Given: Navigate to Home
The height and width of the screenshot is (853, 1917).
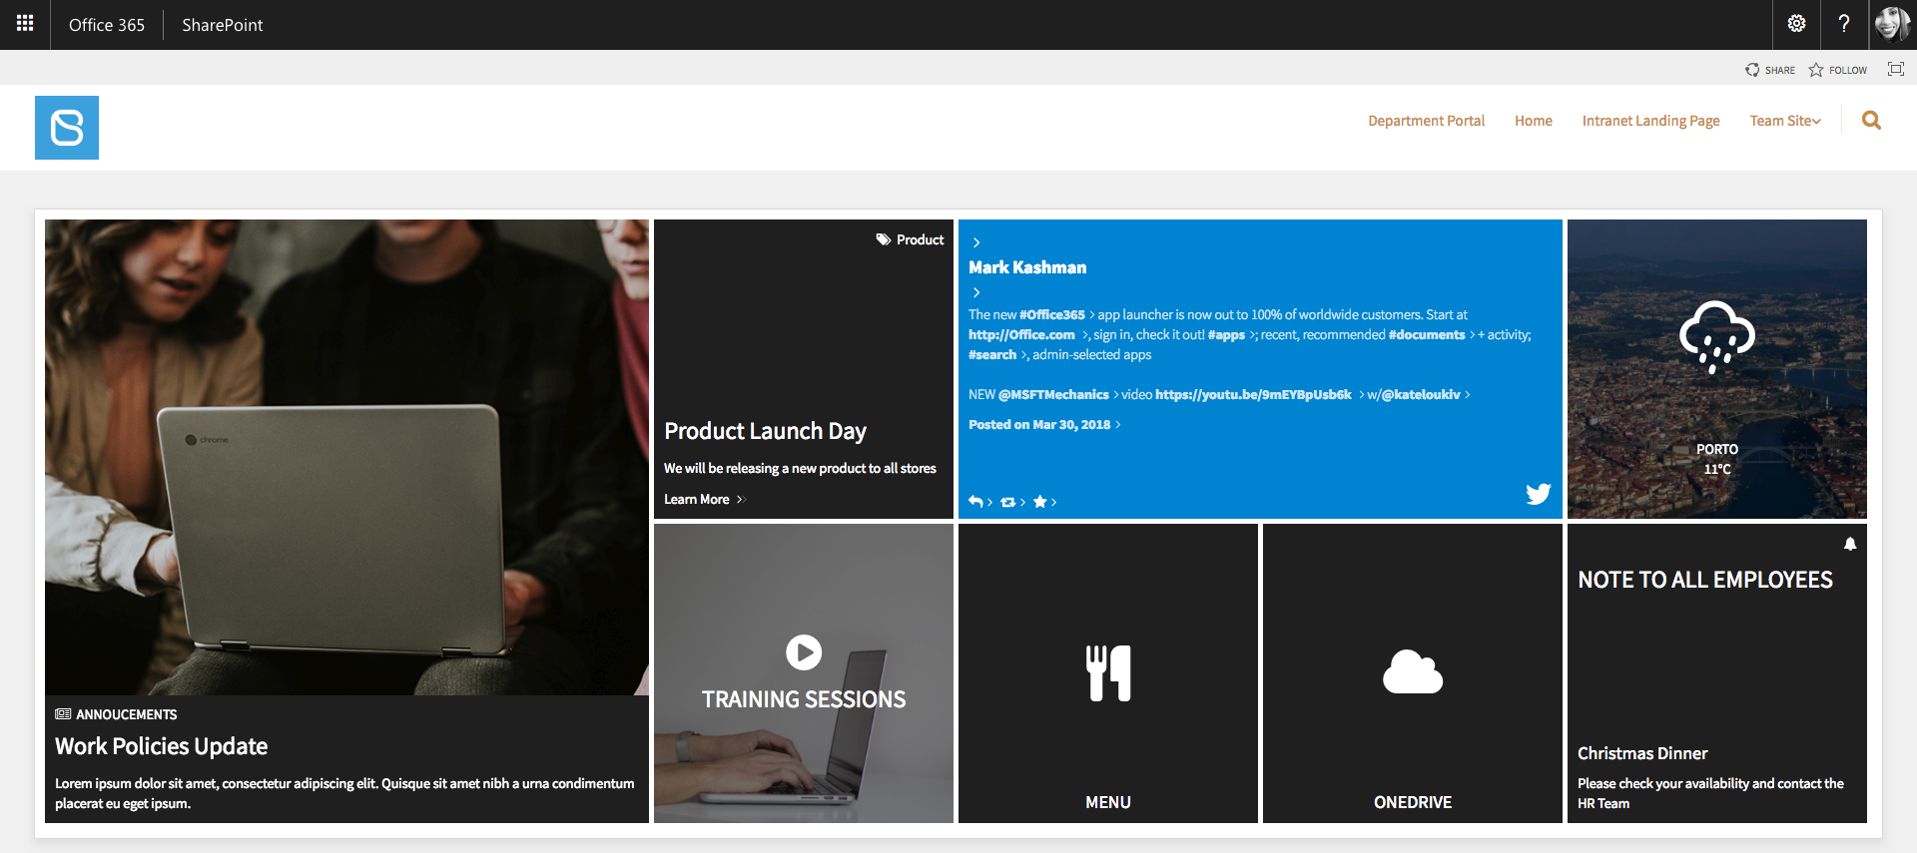Looking at the screenshot, I should point(1533,121).
